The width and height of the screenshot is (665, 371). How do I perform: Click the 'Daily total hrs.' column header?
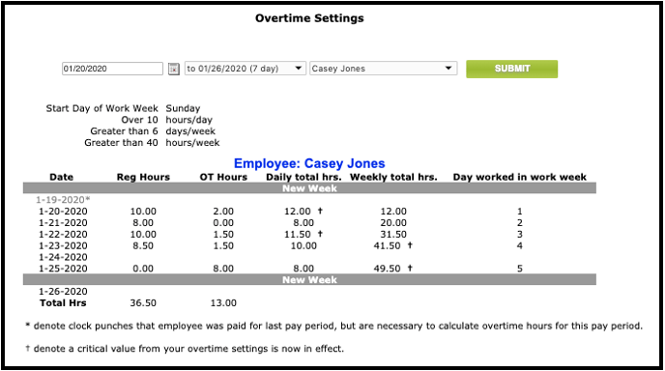click(304, 177)
